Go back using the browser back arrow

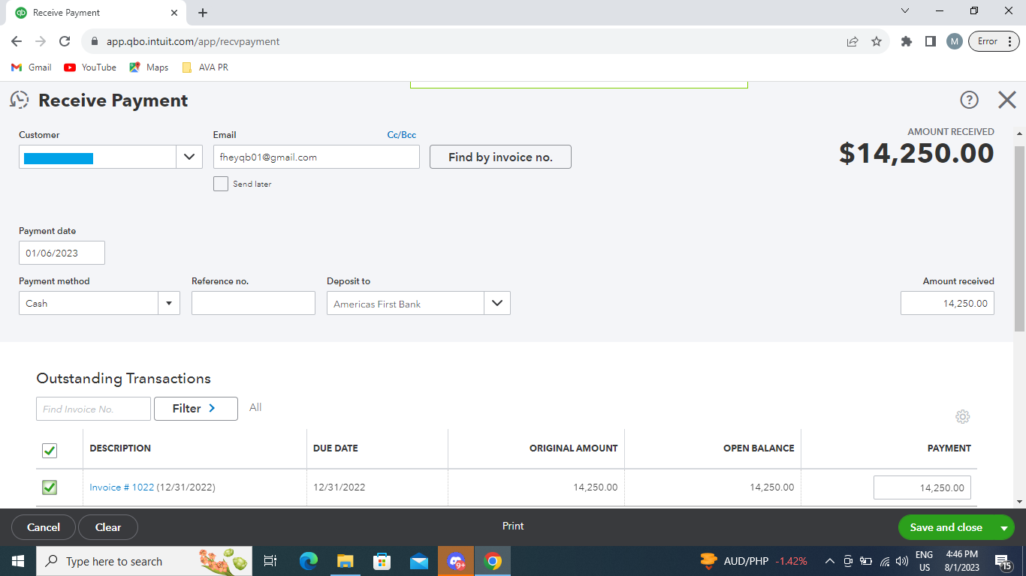coord(17,41)
